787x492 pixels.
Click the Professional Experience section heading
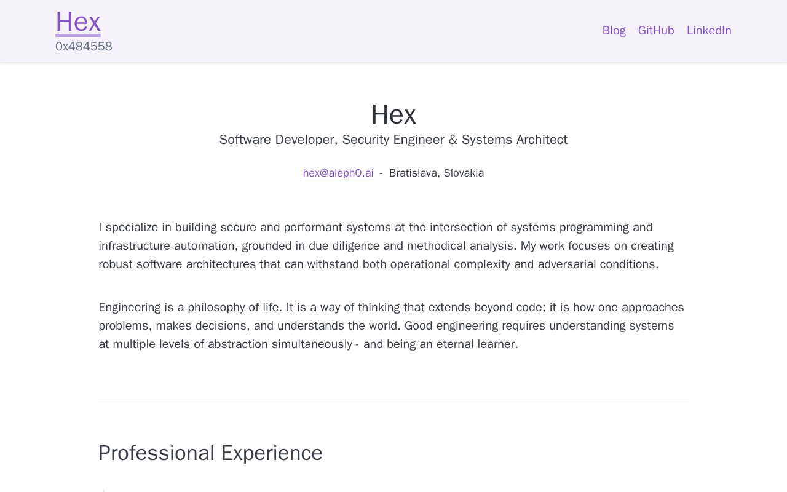[x=210, y=453]
